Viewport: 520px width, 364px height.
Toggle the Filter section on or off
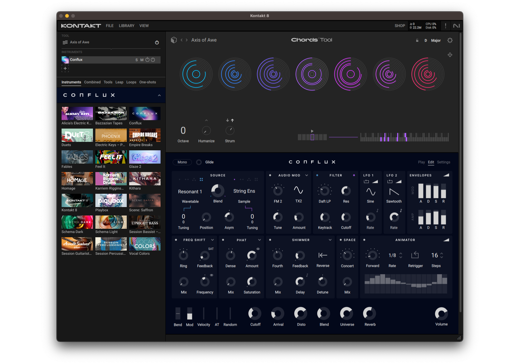click(317, 175)
